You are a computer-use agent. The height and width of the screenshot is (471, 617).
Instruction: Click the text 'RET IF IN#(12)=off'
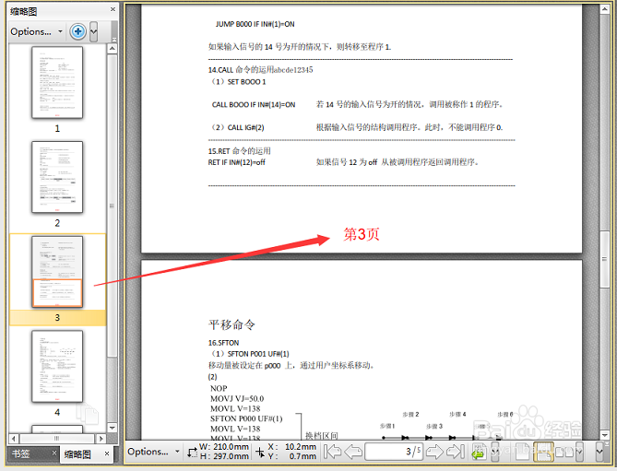pos(236,162)
